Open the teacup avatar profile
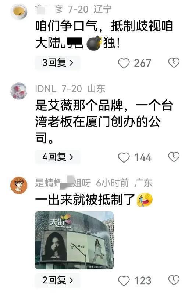This screenshot has width=192, height=296. pos(19,11)
